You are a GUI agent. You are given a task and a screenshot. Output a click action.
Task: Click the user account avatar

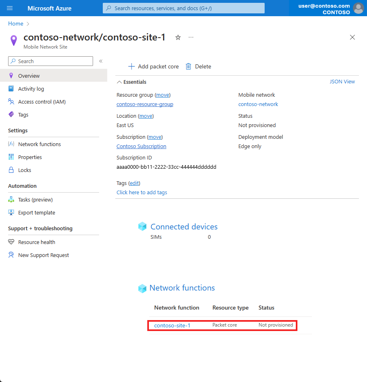[x=358, y=8]
